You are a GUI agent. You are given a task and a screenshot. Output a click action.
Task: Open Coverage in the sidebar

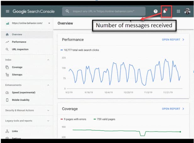27,67
